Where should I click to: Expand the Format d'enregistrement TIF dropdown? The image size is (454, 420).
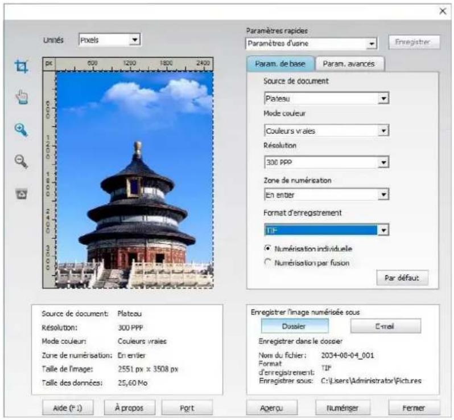pyautogui.click(x=327, y=230)
